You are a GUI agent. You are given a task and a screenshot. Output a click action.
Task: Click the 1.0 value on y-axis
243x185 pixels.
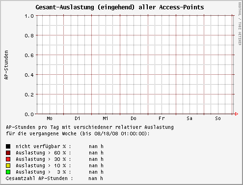29,16
